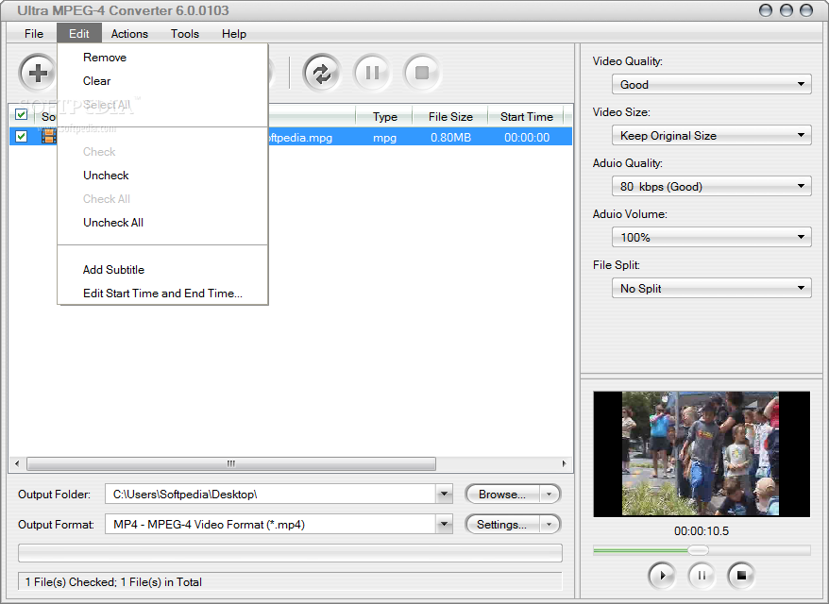Play the preview video
Image resolution: width=829 pixels, height=604 pixels.
click(661, 575)
